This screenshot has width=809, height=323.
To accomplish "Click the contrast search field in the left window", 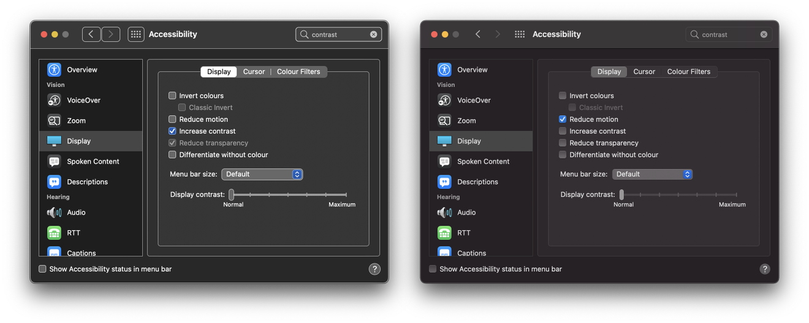I will (x=337, y=35).
